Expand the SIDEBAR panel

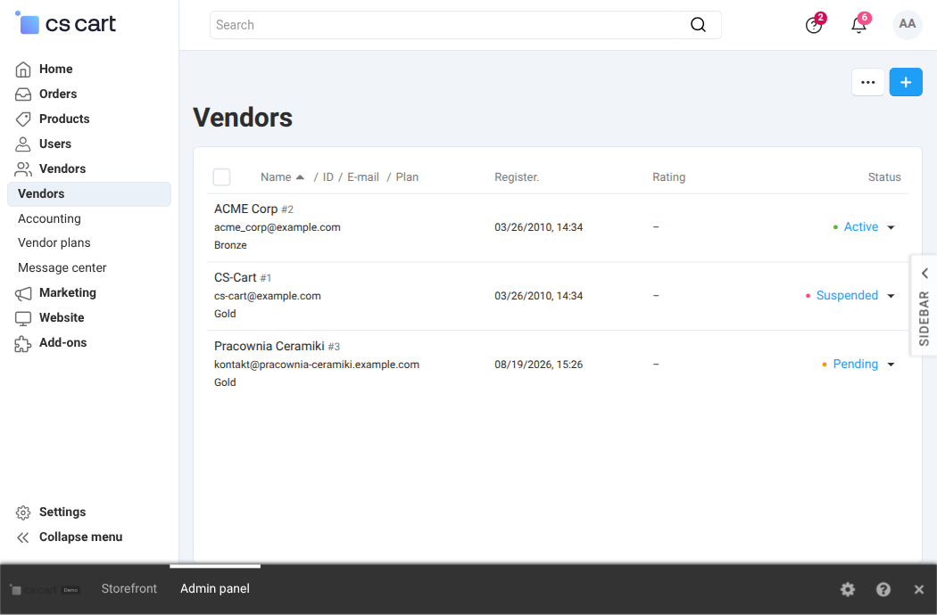tap(924, 306)
